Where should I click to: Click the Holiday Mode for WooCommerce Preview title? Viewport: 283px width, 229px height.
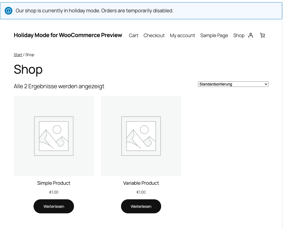coord(68,35)
